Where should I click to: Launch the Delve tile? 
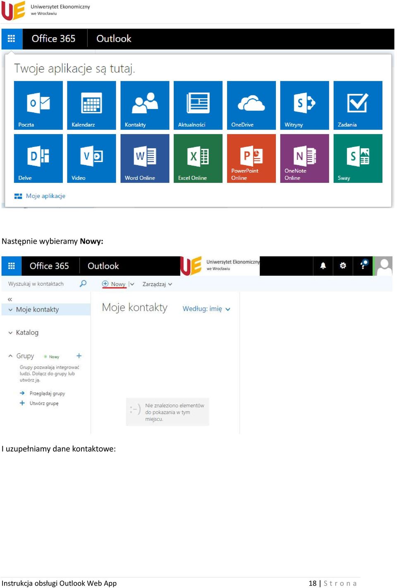tap(38, 159)
